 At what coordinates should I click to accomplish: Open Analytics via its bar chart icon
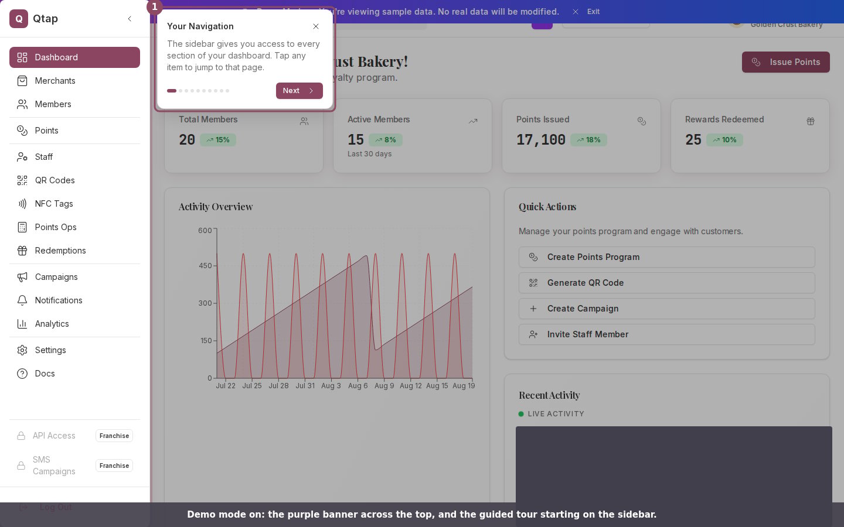[x=22, y=324]
